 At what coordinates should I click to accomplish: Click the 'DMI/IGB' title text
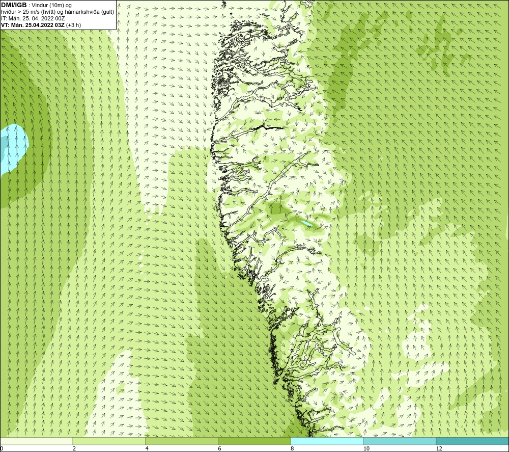pyautogui.click(x=14, y=5)
